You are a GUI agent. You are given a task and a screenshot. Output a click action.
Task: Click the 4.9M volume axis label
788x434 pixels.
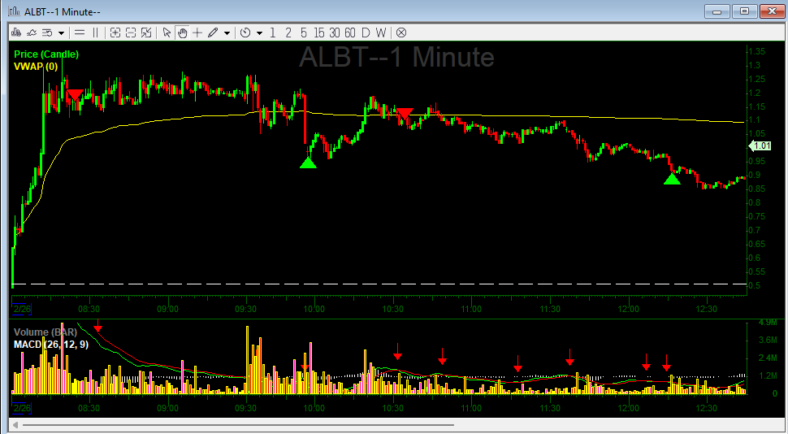pos(768,322)
